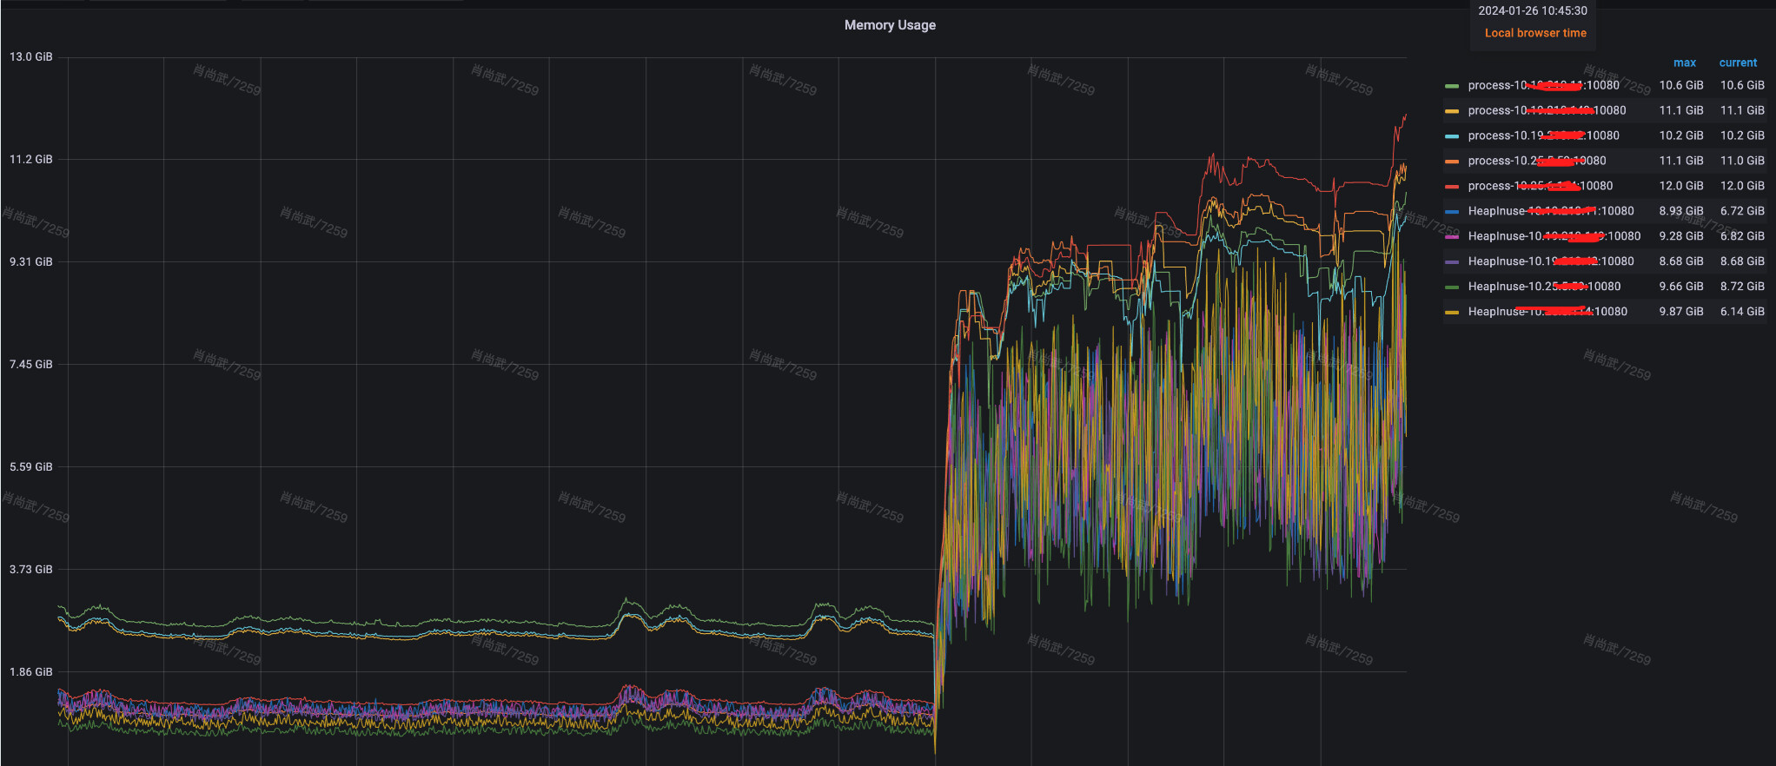The height and width of the screenshot is (766, 1776).
Task: Select the 11.0 GiB current value
Action: point(1742,161)
